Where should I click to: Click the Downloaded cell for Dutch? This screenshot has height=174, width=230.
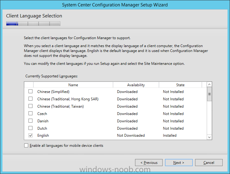[127, 128]
